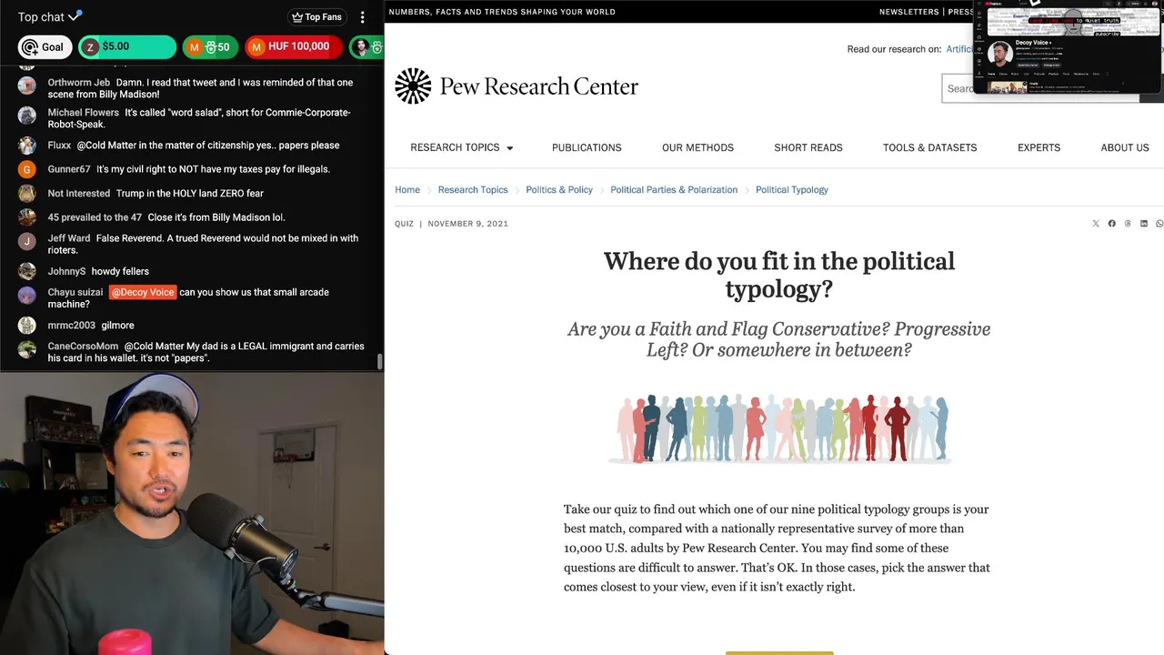
Task: Click the silhouettes crowd illustration
Action: pyautogui.click(x=779, y=428)
